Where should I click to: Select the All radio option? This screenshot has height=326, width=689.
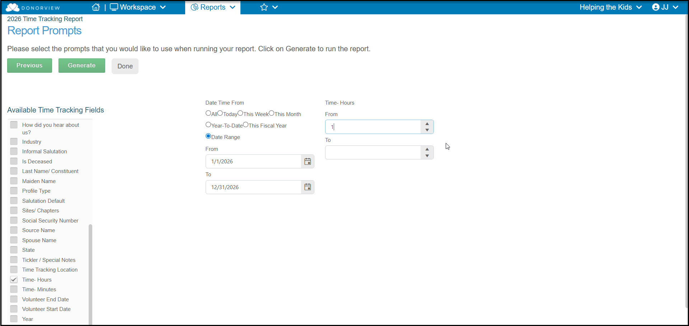pyautogui.click(x=208, y=113)
